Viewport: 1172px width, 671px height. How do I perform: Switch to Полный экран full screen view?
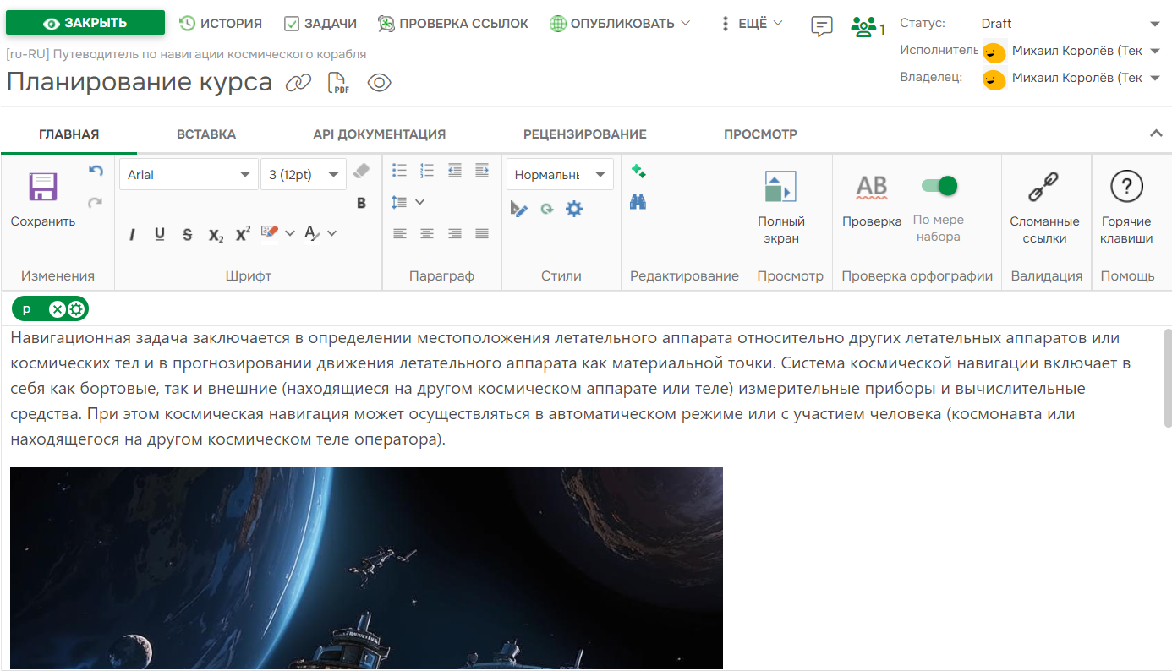(781, 208)
